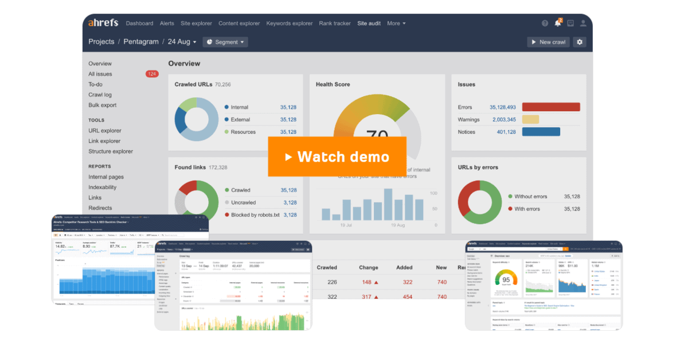Open the help question mark icon
The width and height of the screenshot is (688, 352).
coord(545,24)
